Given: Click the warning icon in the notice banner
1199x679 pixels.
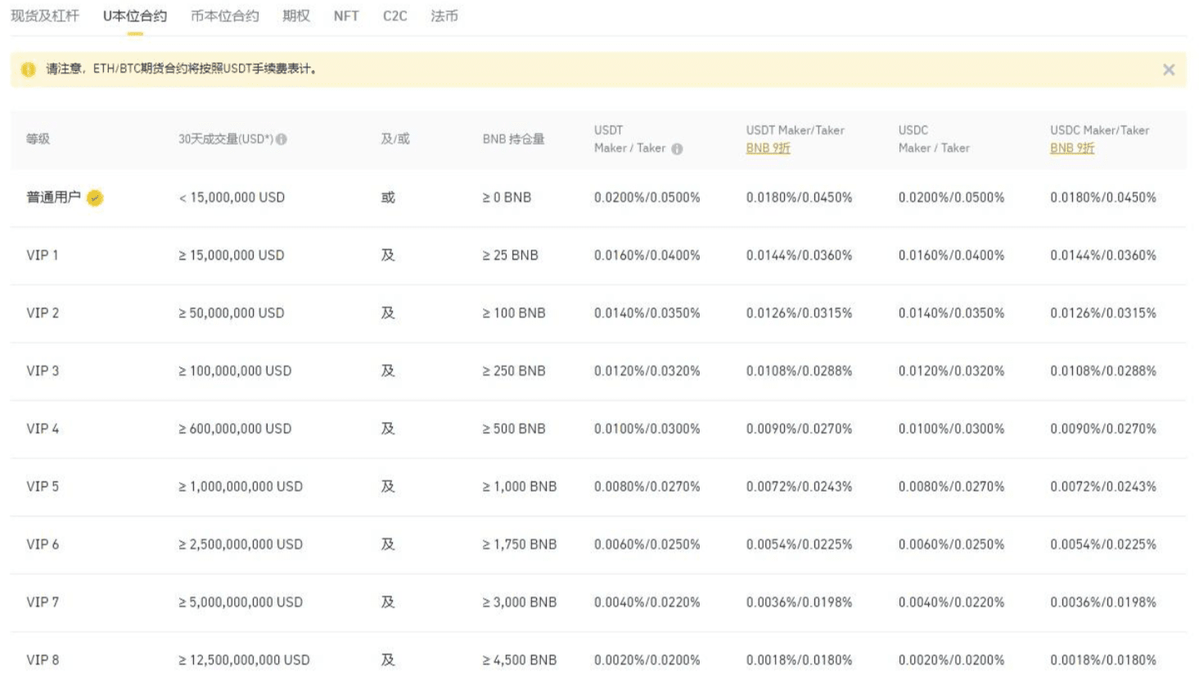Looking at the screenshot, I should click(29, 70).
